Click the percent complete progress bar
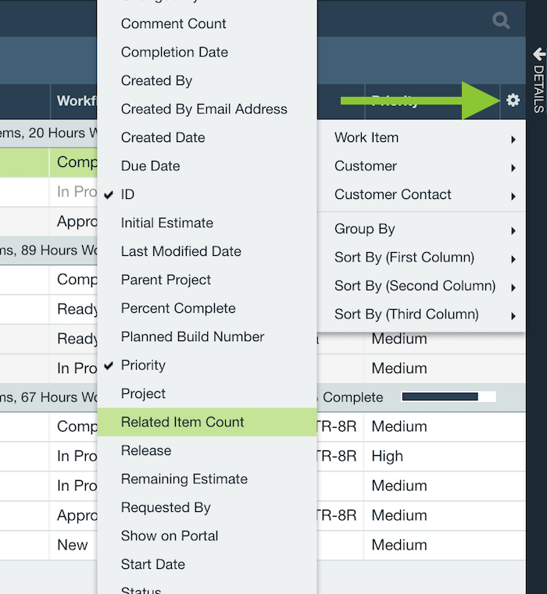Screen dimensions: 547x594 (449, 397)
